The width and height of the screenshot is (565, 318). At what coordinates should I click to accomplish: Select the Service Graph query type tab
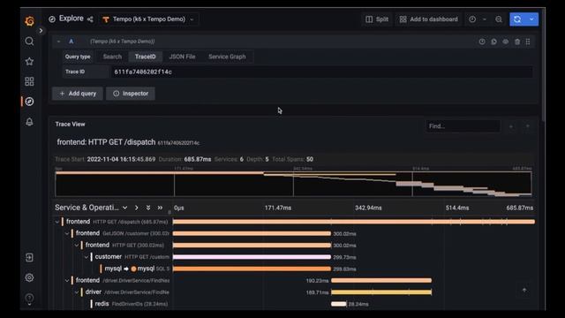tap(227, 57)
